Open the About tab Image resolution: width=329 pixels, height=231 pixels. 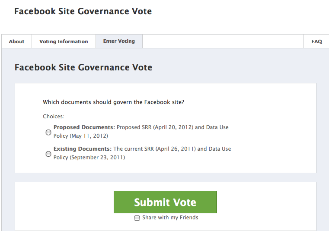pyautogui.click(x=16, y=41)
